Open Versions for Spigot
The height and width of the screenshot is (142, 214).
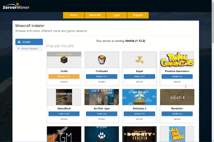tap(139, 82)
